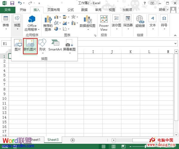
Task: Switch to the 审阅 Review tab
Action: click(98, 10)
